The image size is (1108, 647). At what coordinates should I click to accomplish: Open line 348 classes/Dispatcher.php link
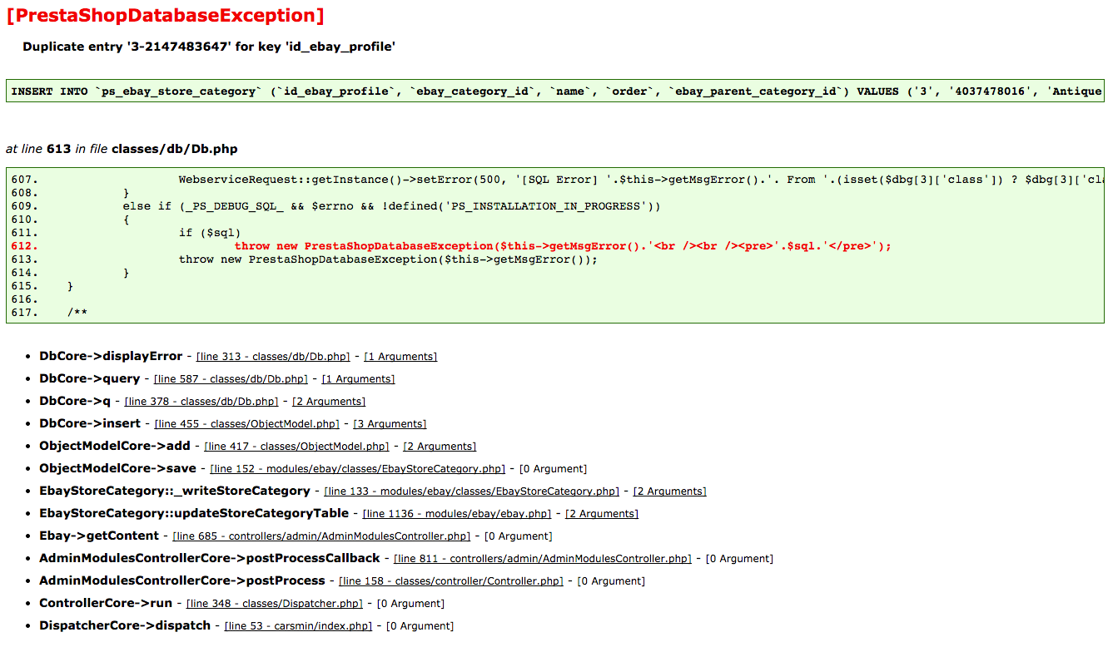(275, 604)
